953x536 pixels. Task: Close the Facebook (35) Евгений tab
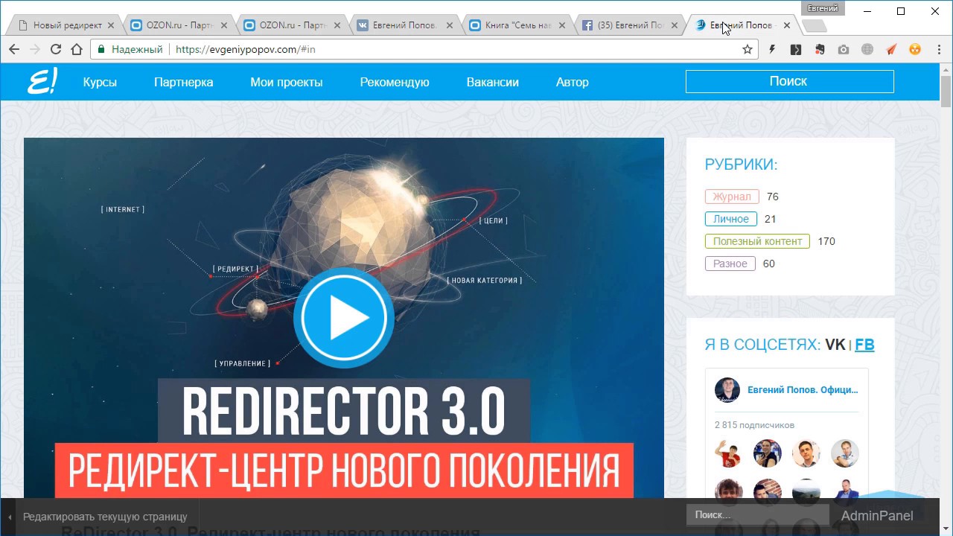point(675,25)
